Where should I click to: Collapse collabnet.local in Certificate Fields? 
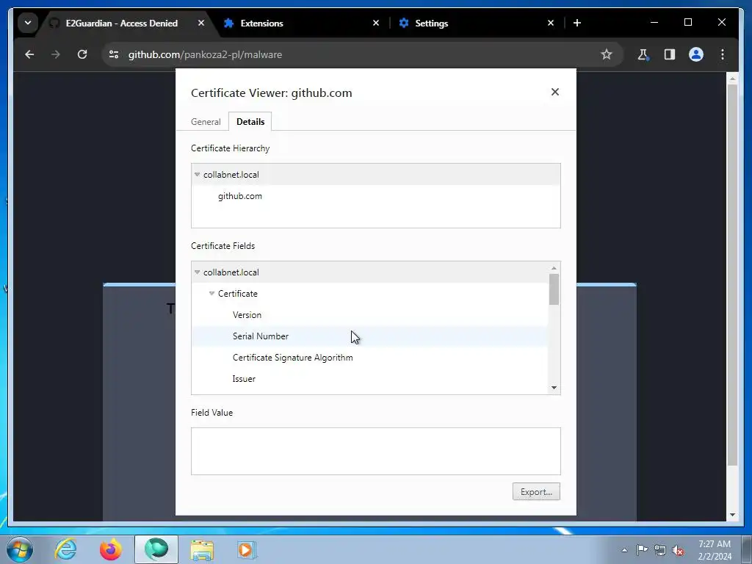pos(197,272)
